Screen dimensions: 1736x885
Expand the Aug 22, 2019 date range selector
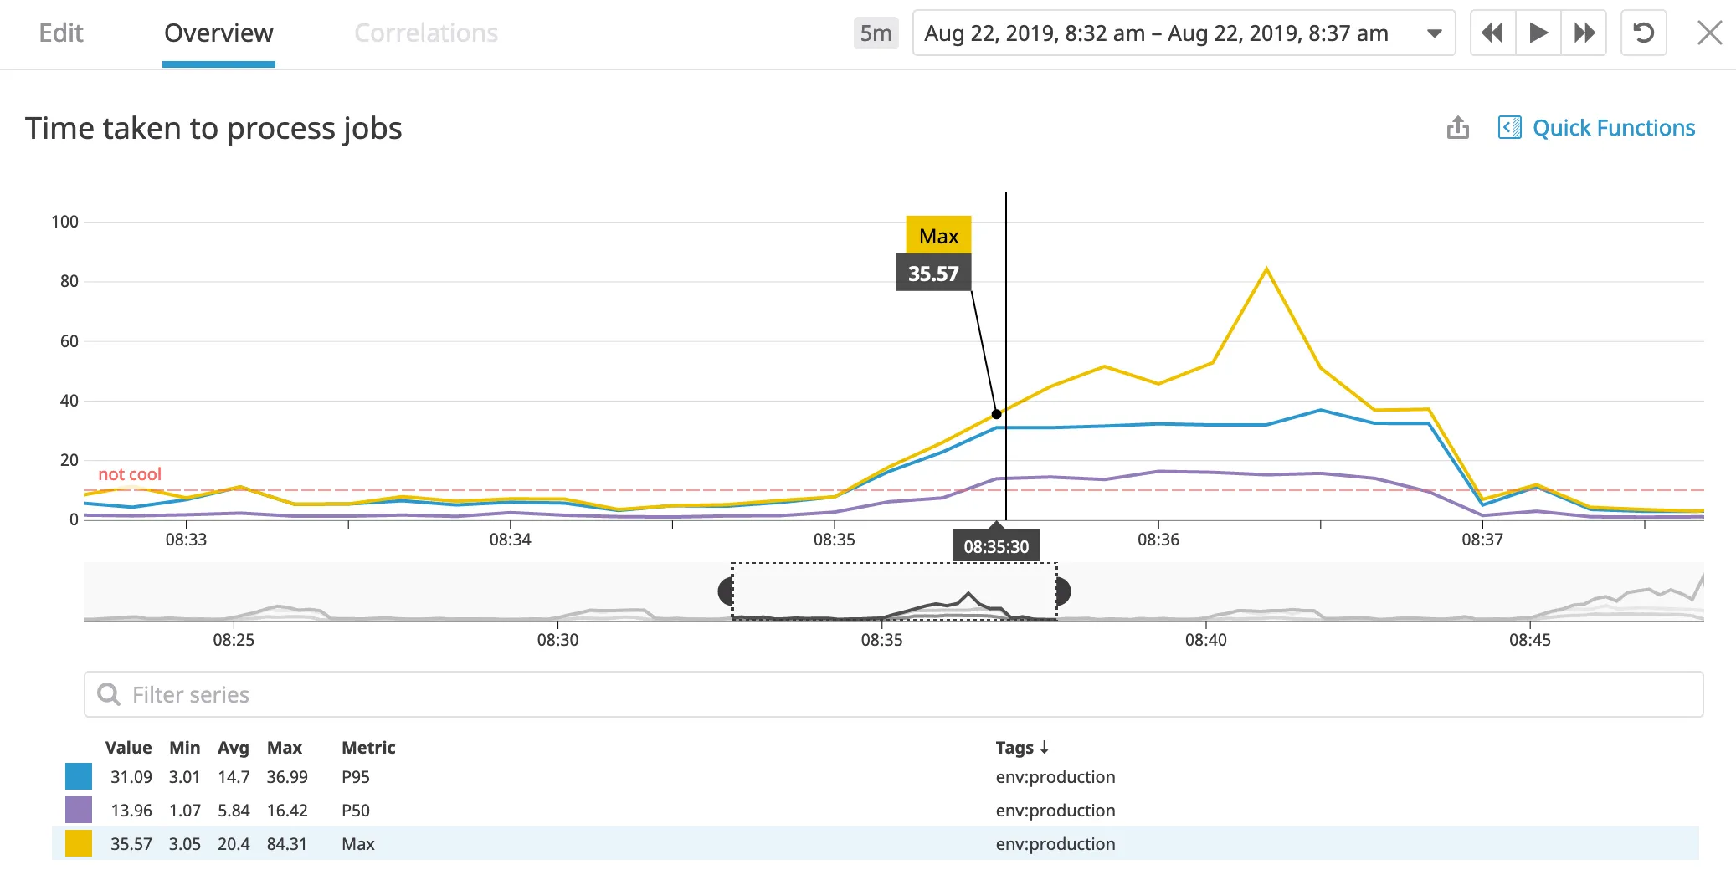tap(1184, 33)
